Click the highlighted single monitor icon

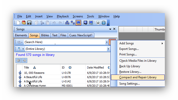point(78,23)
